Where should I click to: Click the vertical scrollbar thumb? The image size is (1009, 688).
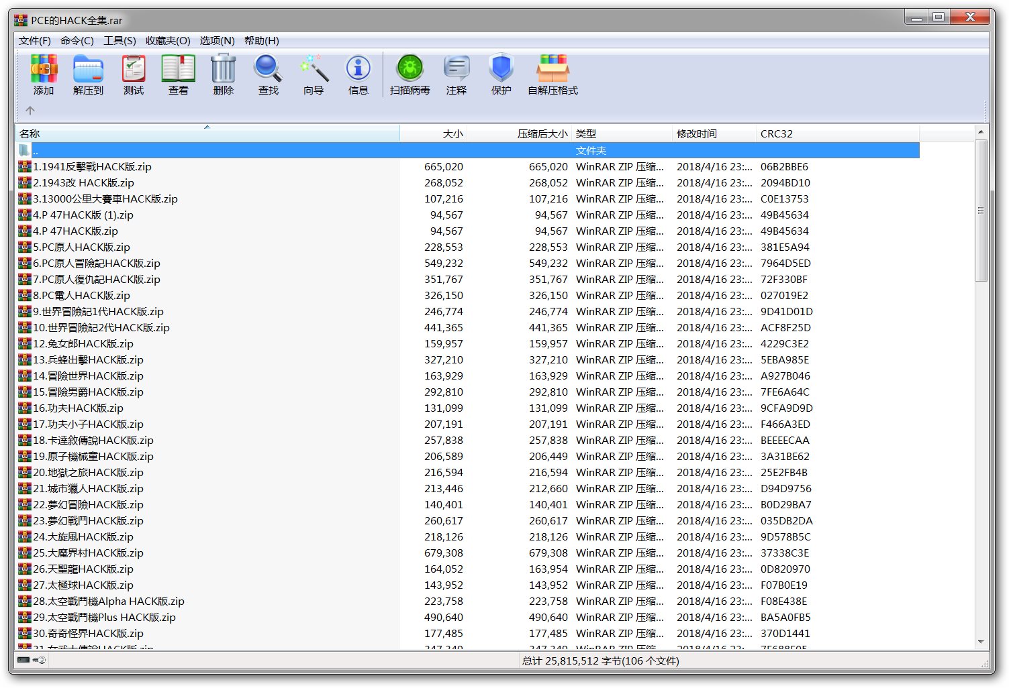coord(981,211)
